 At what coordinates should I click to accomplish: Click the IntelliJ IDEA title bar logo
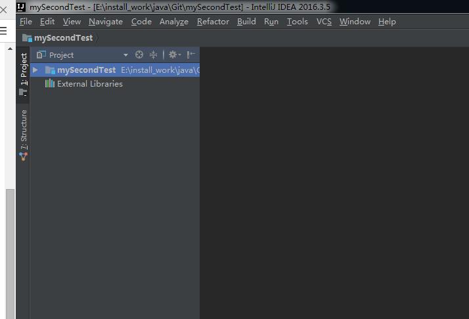[x=21, y=7]
